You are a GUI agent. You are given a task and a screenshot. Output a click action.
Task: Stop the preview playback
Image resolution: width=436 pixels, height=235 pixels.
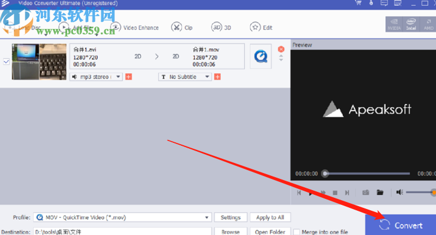[x=335, y=192]
